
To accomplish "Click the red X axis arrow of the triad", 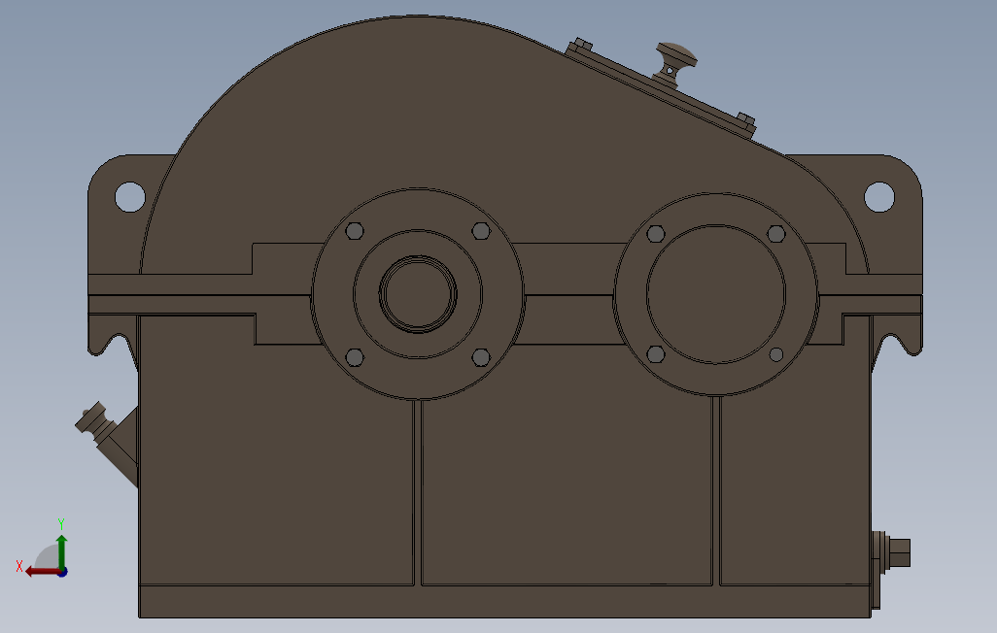I will click(x=43, y=572).
